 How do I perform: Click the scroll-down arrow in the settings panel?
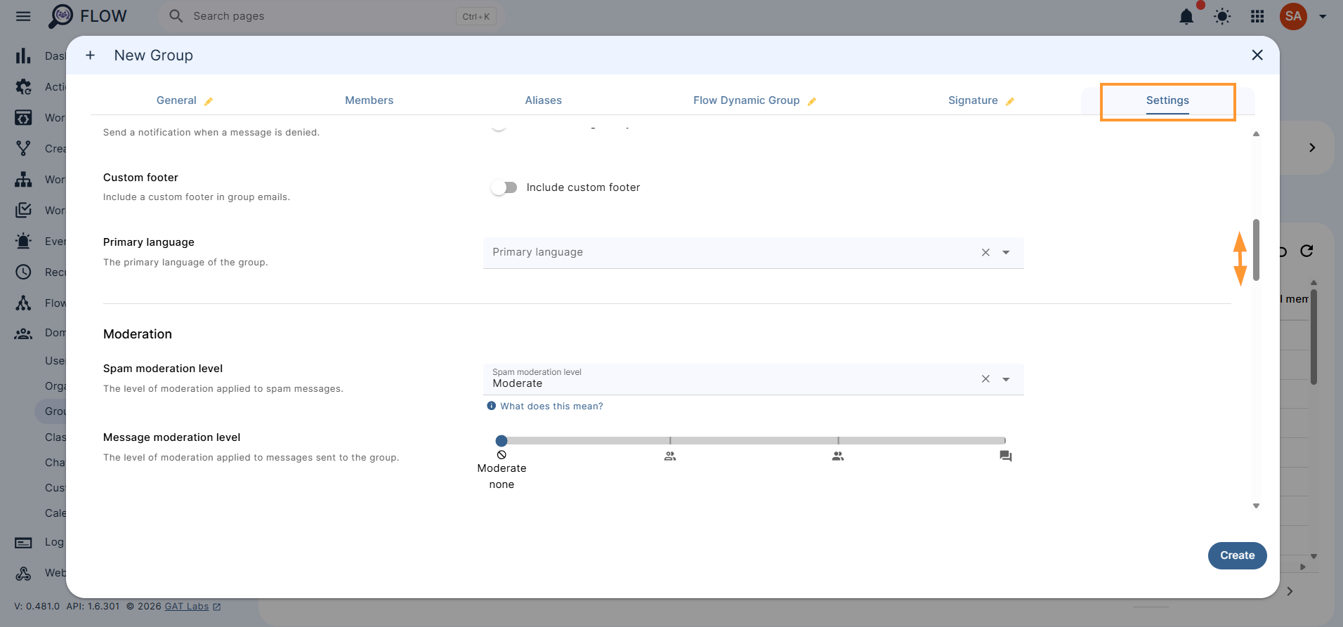[1256, 506]
